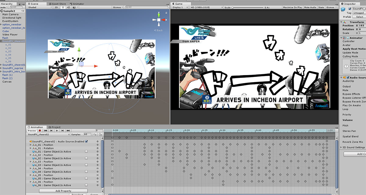Click the Sample2 scene options menu icon
Viewport: 366px width, 195px height.
tap(23, 11)
